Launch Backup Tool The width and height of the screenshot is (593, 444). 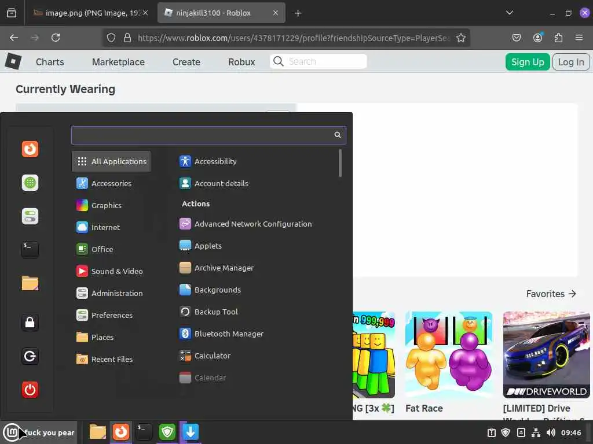[208, 312]
